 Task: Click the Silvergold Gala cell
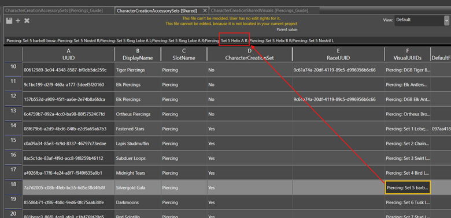click(x=138, y=188)
